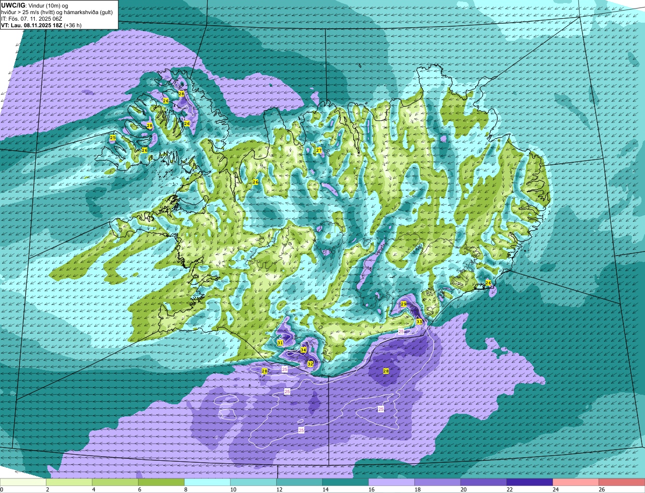
Task: Click the 22–24 m/s dark indigo legend swatch
Action: 530,482
